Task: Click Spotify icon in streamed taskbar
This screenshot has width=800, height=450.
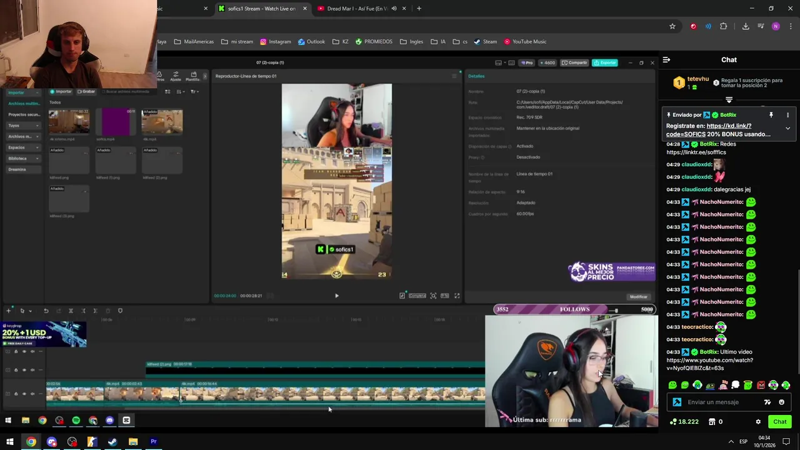Action: 76,421
